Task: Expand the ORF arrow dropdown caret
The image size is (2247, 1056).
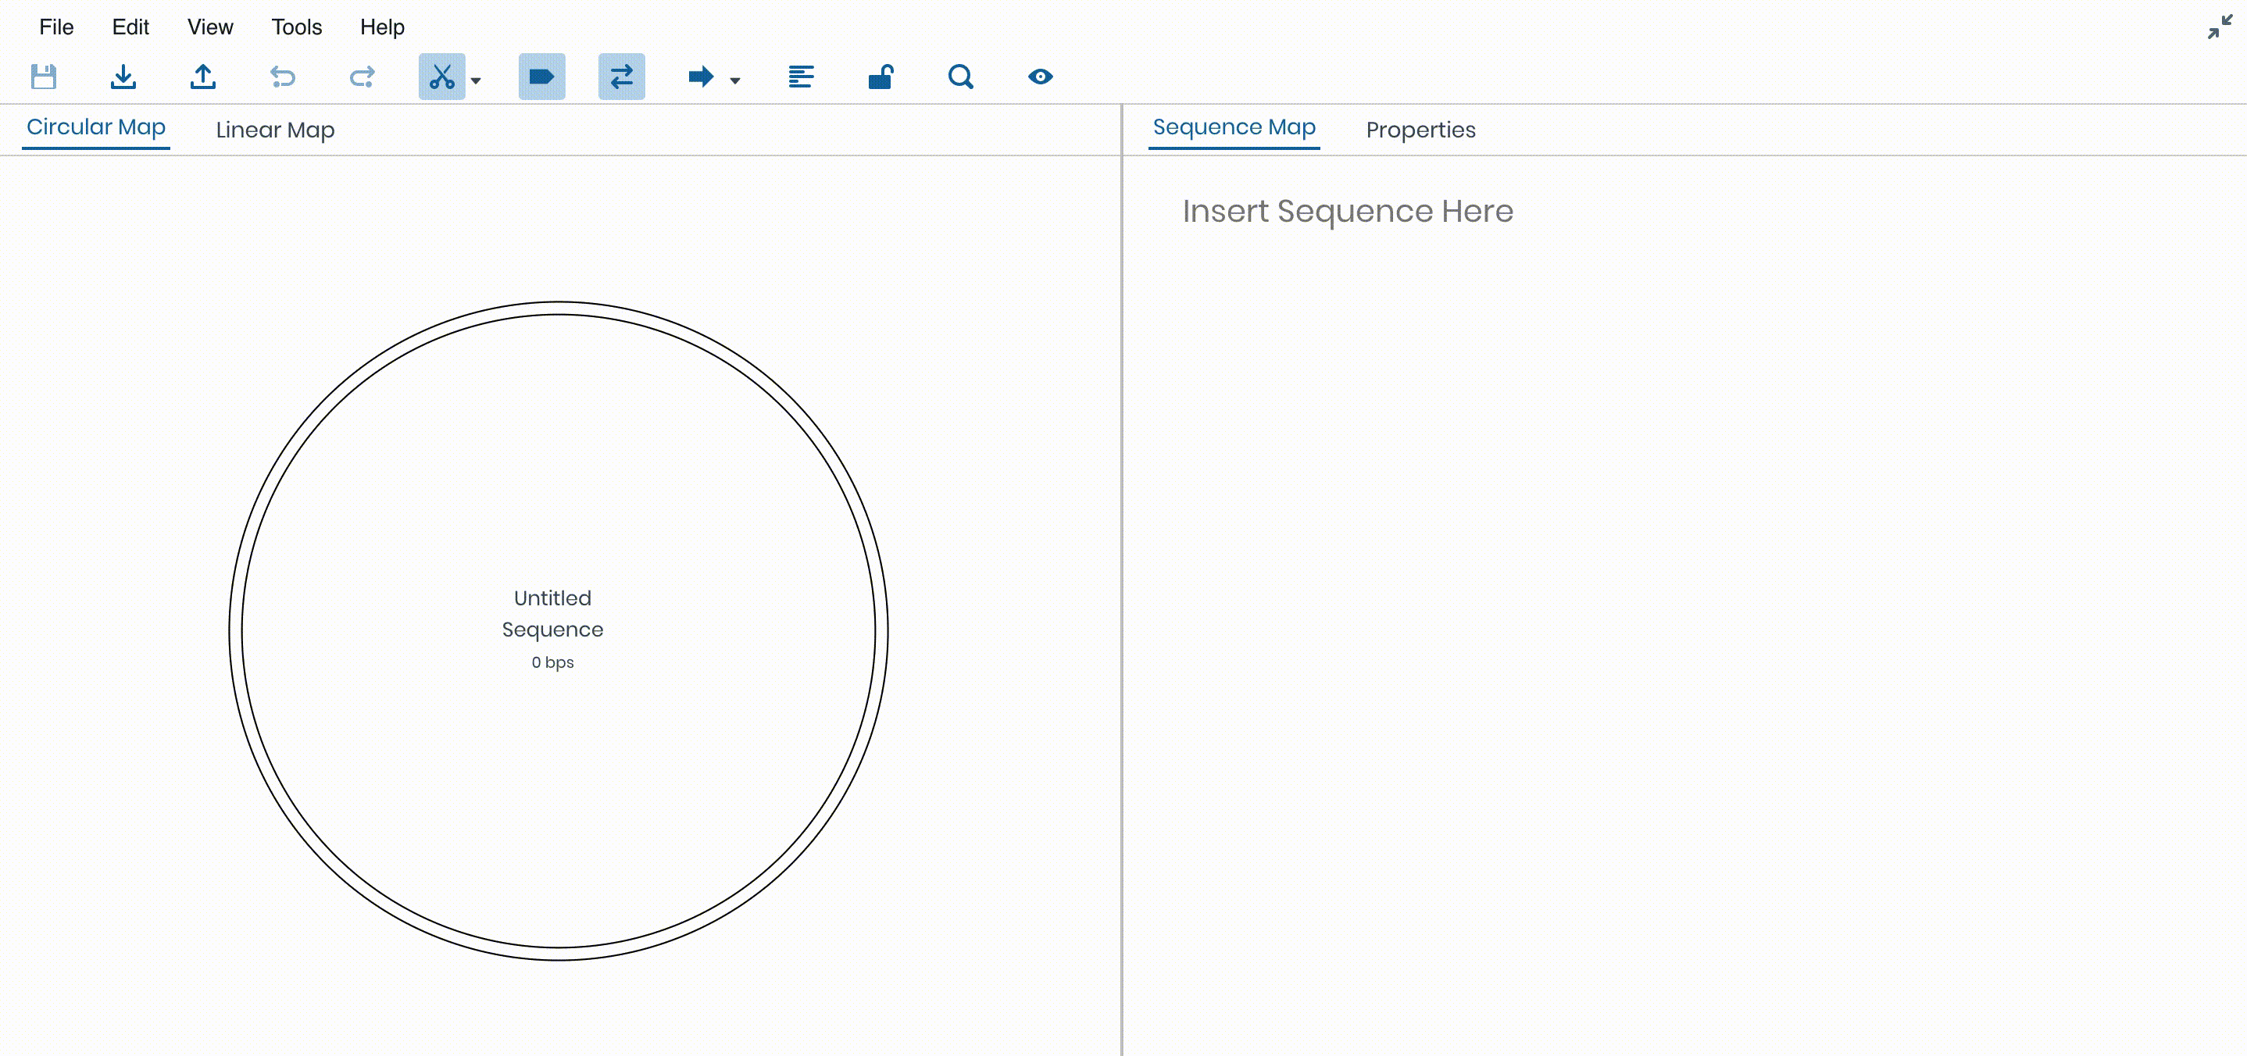Action: (735, 80)
